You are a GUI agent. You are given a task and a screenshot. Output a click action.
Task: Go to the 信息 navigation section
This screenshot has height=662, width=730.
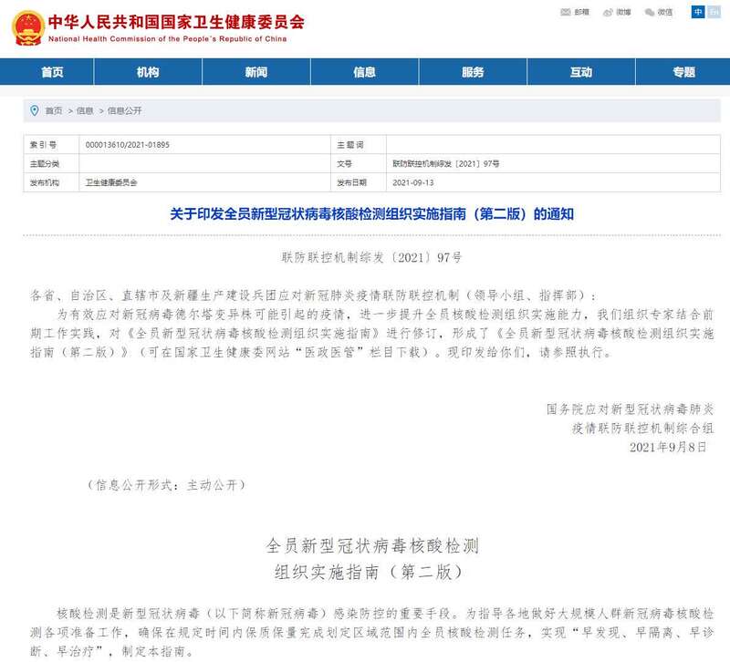(365, 72)
